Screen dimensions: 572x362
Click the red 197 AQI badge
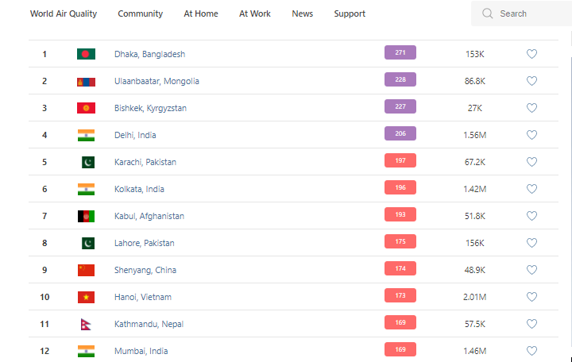pyautogui.click(x=400, y=161)
